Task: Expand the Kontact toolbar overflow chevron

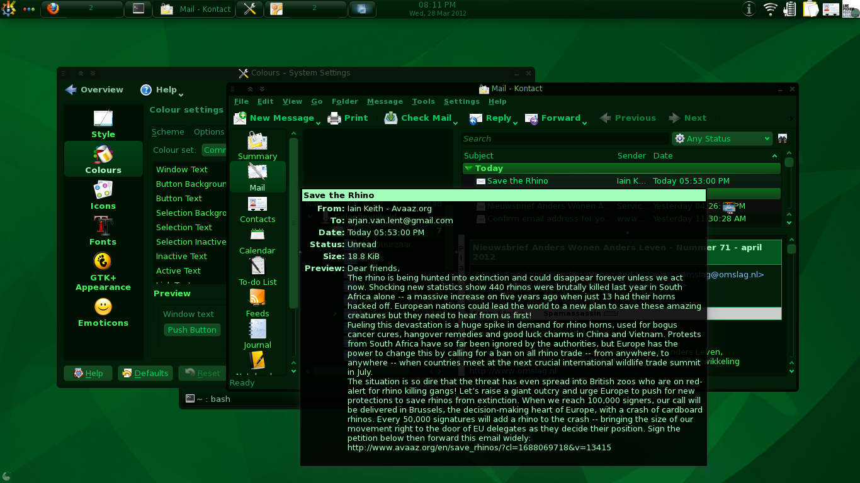Action: click(791, 118)
